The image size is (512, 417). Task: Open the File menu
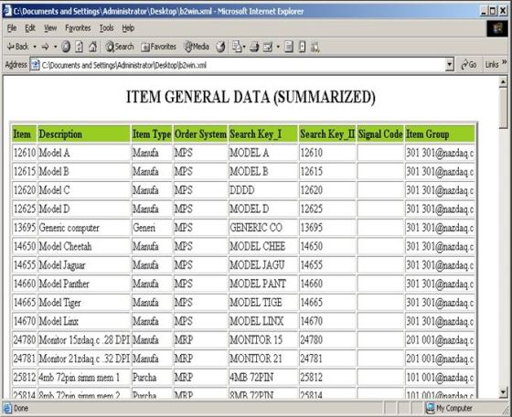pos(12,28)
